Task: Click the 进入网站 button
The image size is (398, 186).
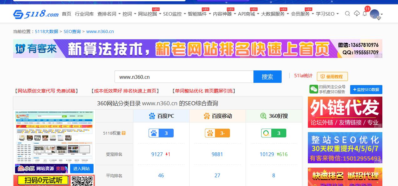Action: point(82,169)
